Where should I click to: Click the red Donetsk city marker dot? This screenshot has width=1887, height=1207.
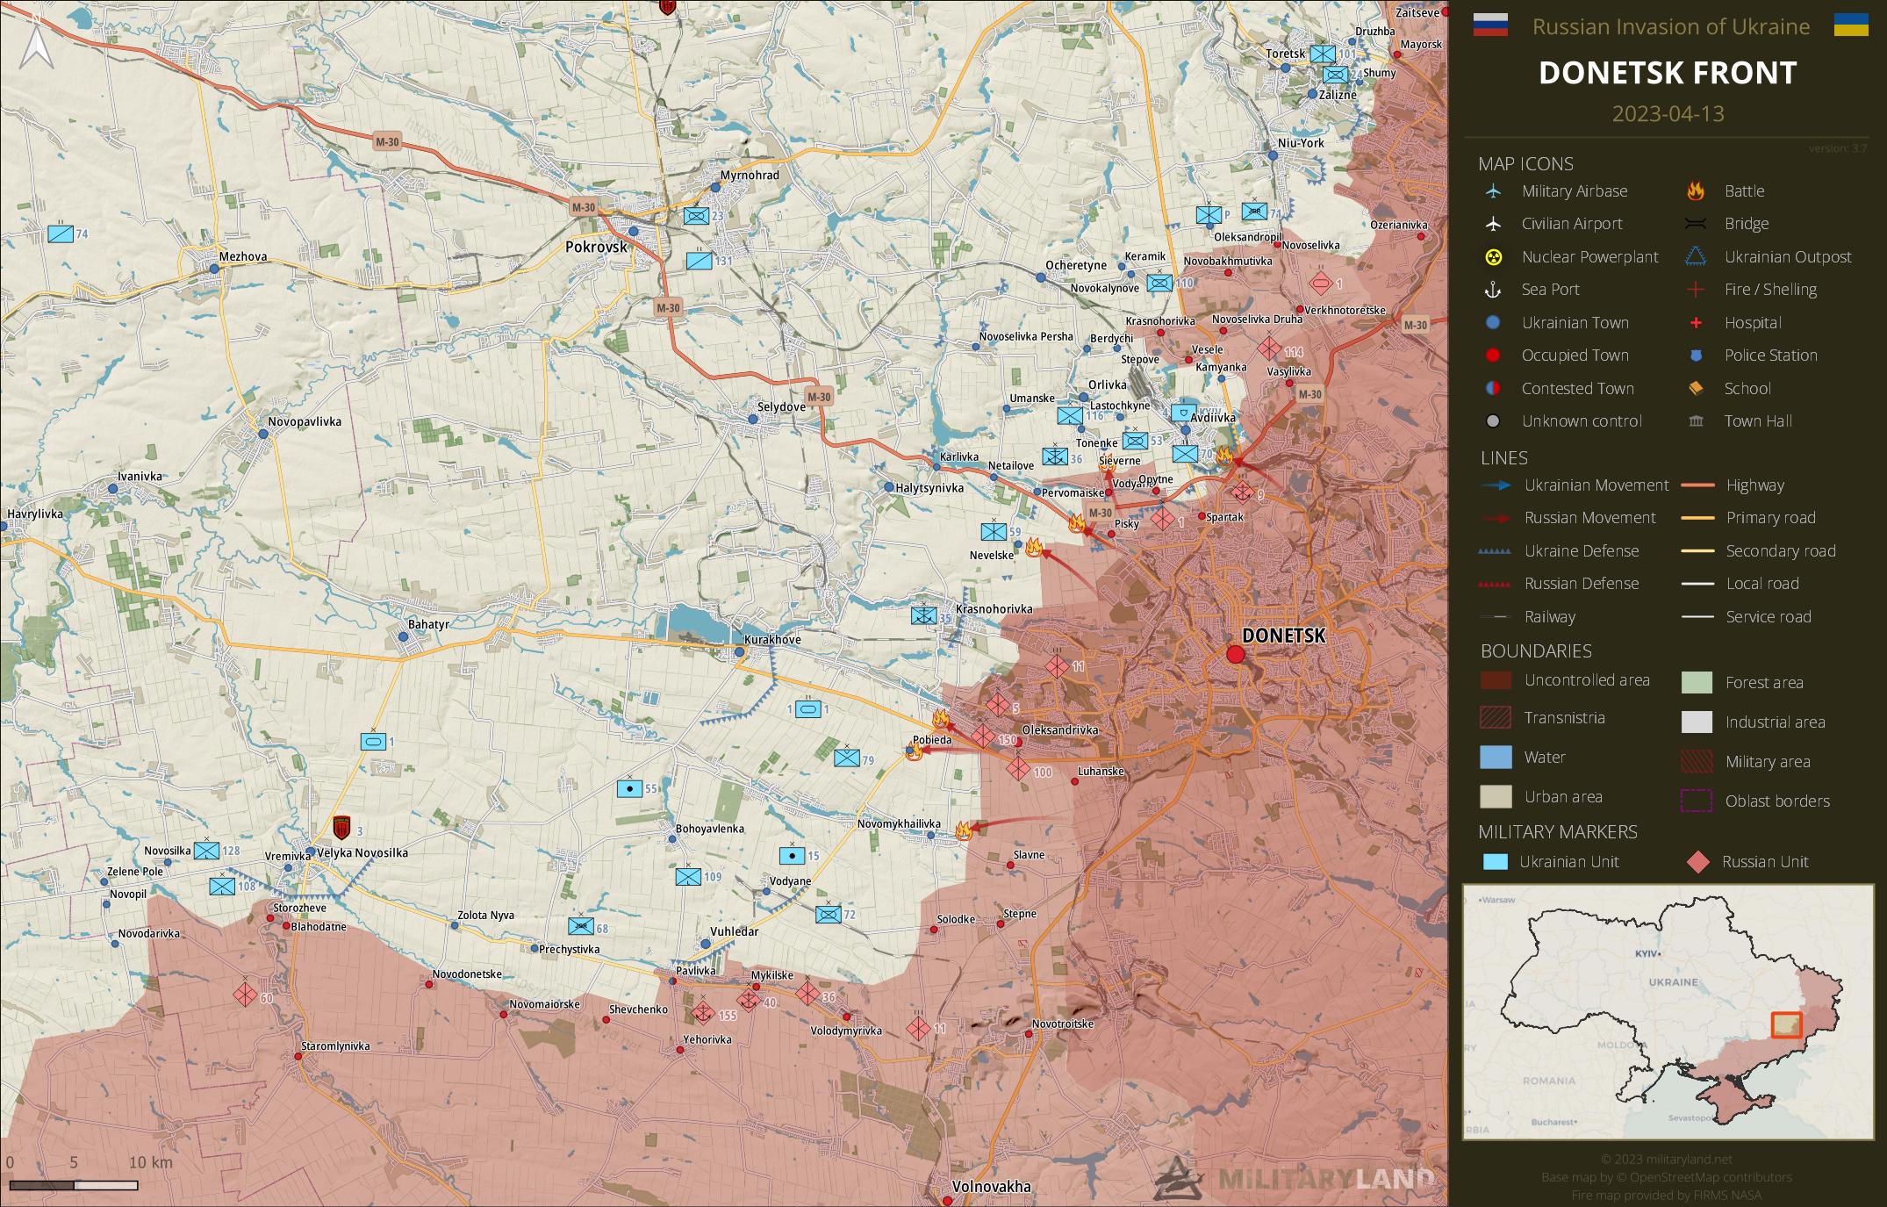[x=1235, y=654]
